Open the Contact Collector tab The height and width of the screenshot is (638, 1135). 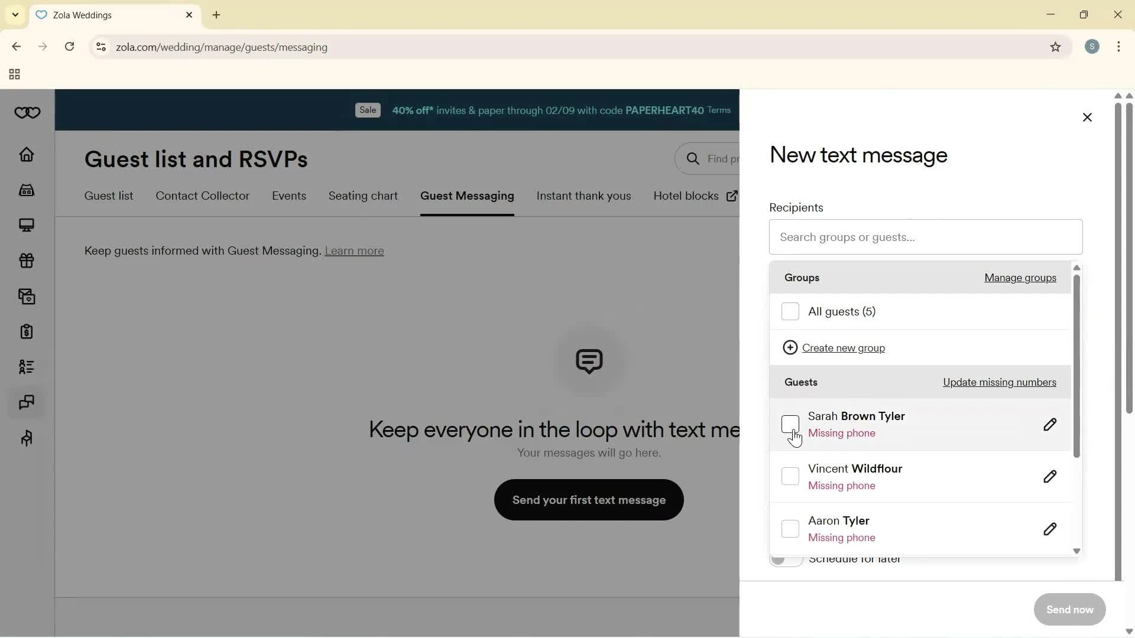coord(202,196)
